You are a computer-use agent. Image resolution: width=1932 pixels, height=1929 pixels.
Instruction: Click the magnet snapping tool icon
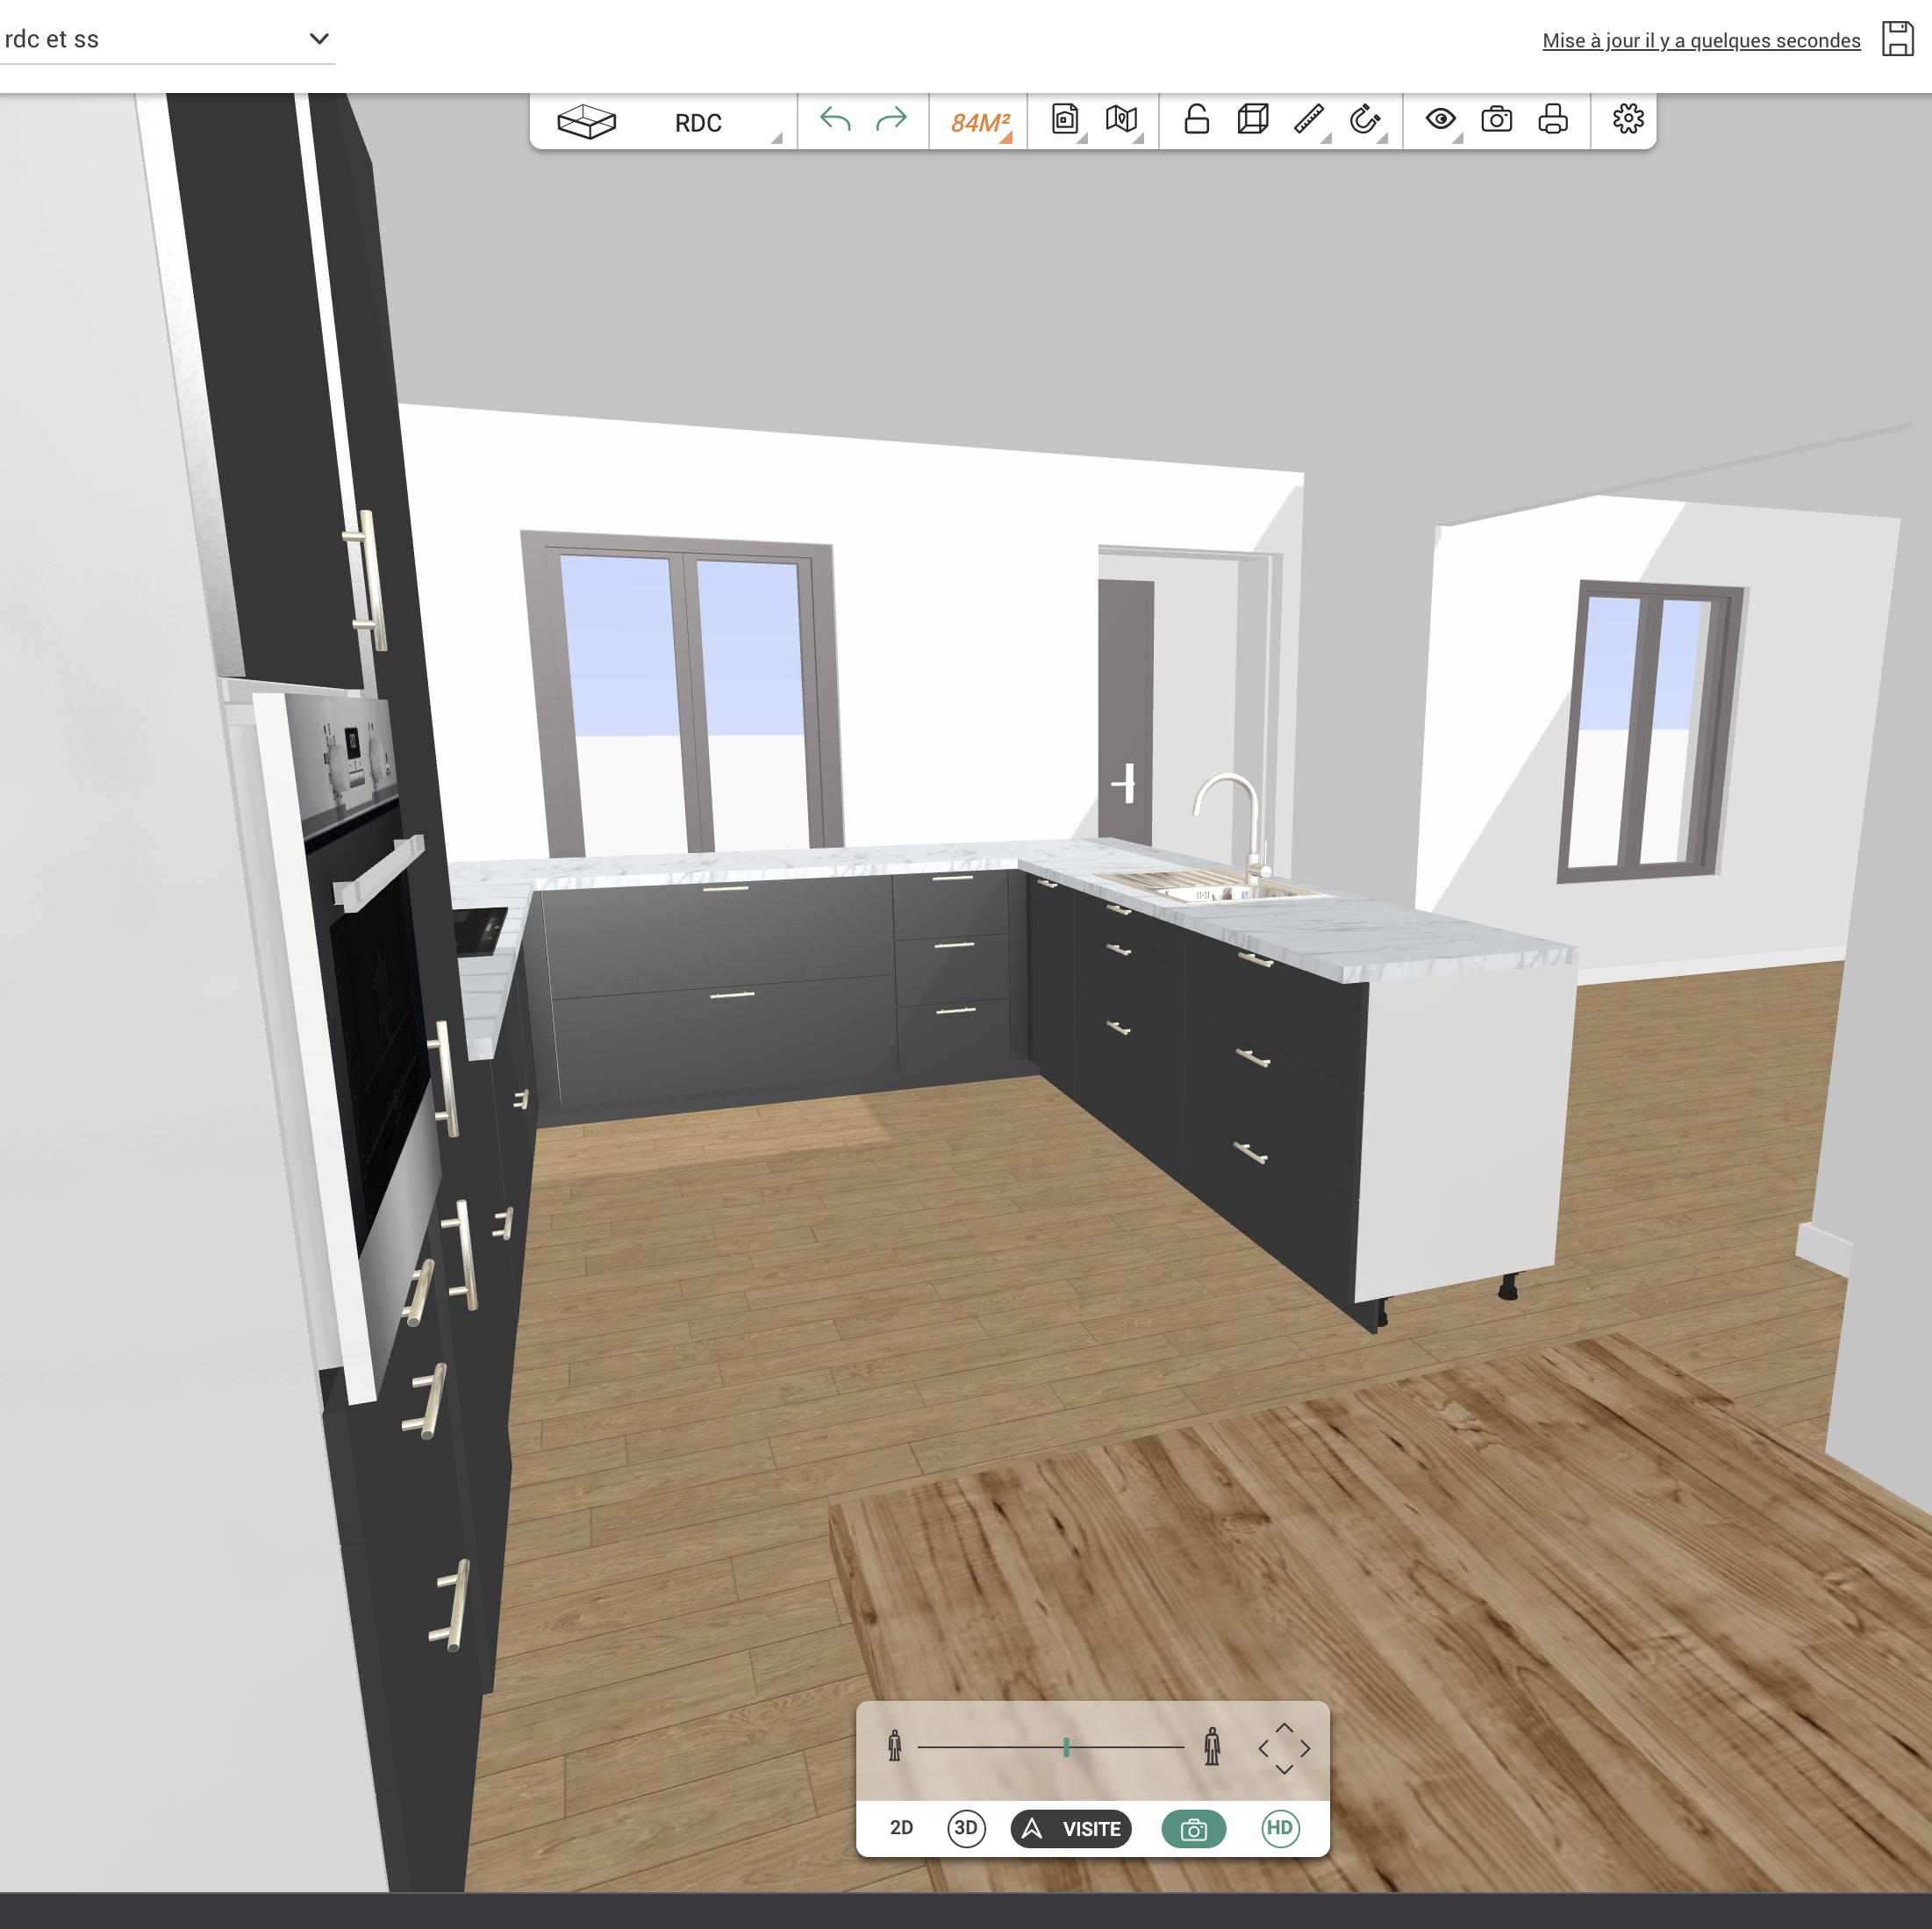[1365, 120]
